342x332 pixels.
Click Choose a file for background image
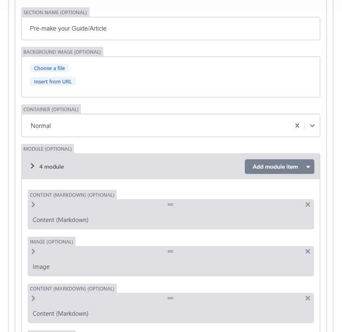49,68
